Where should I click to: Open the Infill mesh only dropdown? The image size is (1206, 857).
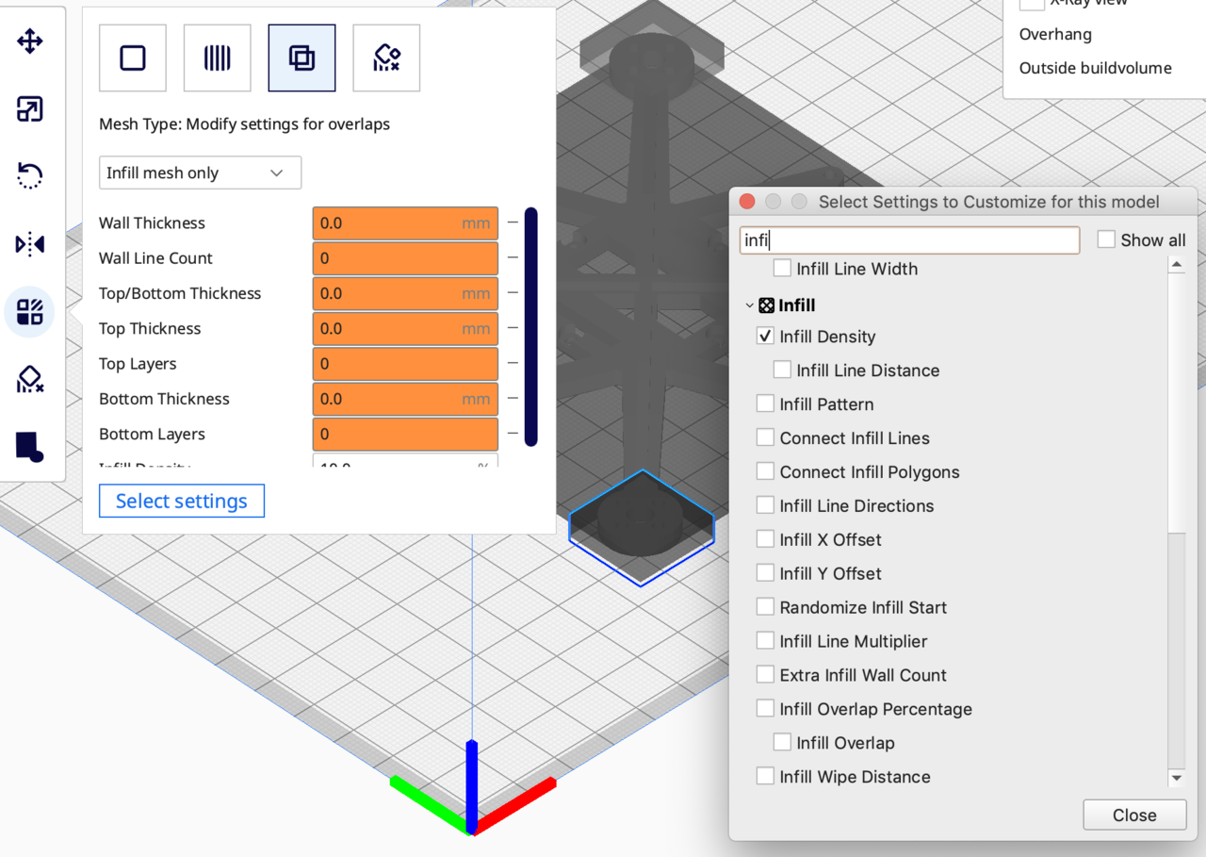point(200,173)
